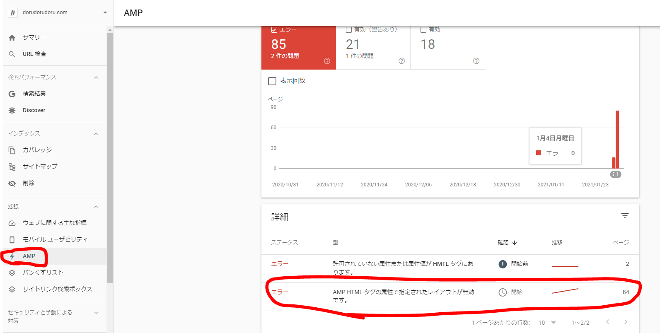660x333 pixels.
Task: Click the tall red error bar in chart
Action: pos(617,139)
